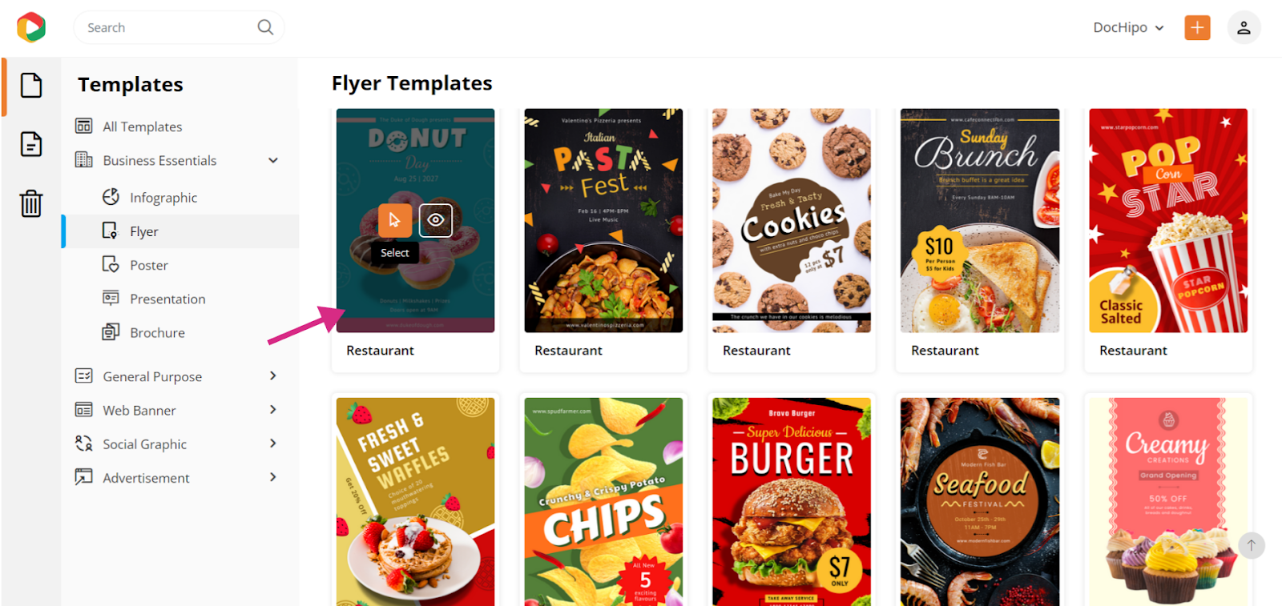Open the user profile icon
The height and width of the screenshot is (606, 1282).
(1244, 27)
